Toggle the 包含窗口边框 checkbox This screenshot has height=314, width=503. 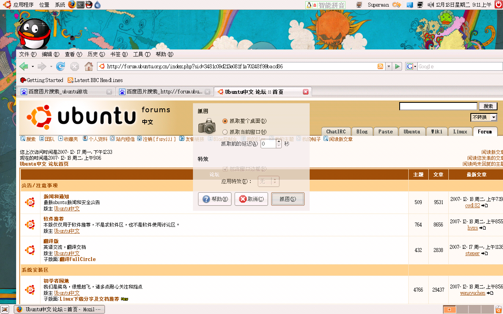[x=225, y=169]
